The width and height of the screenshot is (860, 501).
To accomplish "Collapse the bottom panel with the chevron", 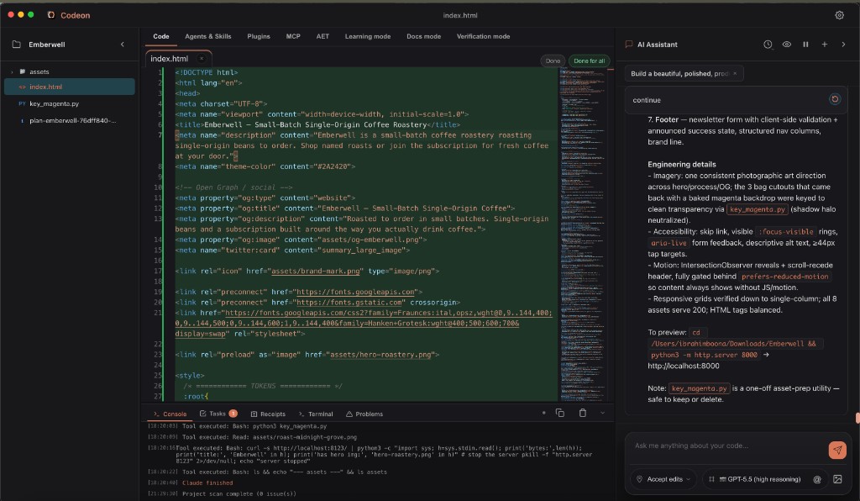I will (x=602, y=413).
